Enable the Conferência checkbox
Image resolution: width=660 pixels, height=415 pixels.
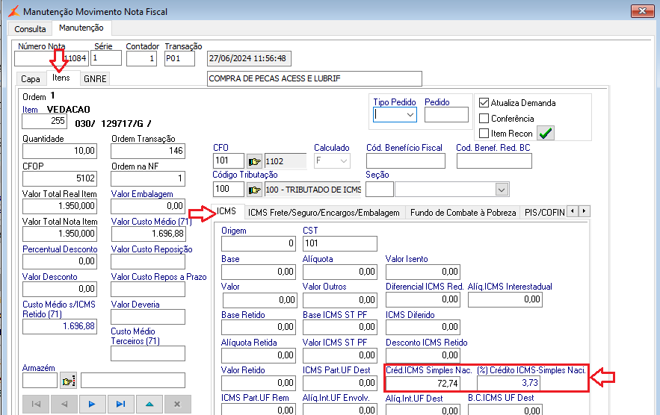(484, 118)
